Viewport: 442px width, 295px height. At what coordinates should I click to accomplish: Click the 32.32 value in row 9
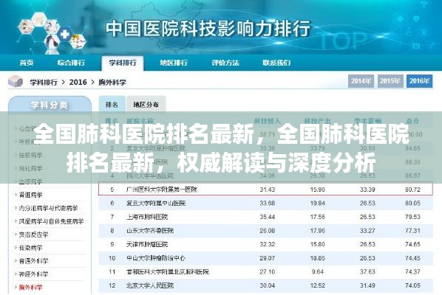(268, 244)
